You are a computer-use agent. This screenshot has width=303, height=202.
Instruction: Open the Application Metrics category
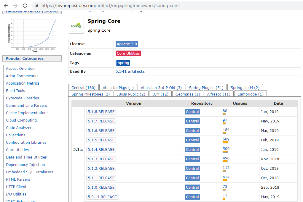23,83
